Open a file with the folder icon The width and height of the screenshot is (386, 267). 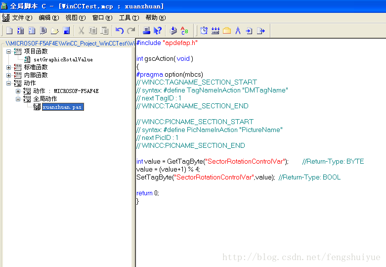pos(55,31)
